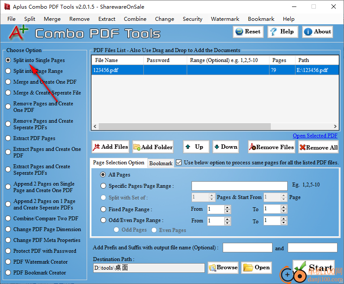Open the Combine menu

pos(135,19)
